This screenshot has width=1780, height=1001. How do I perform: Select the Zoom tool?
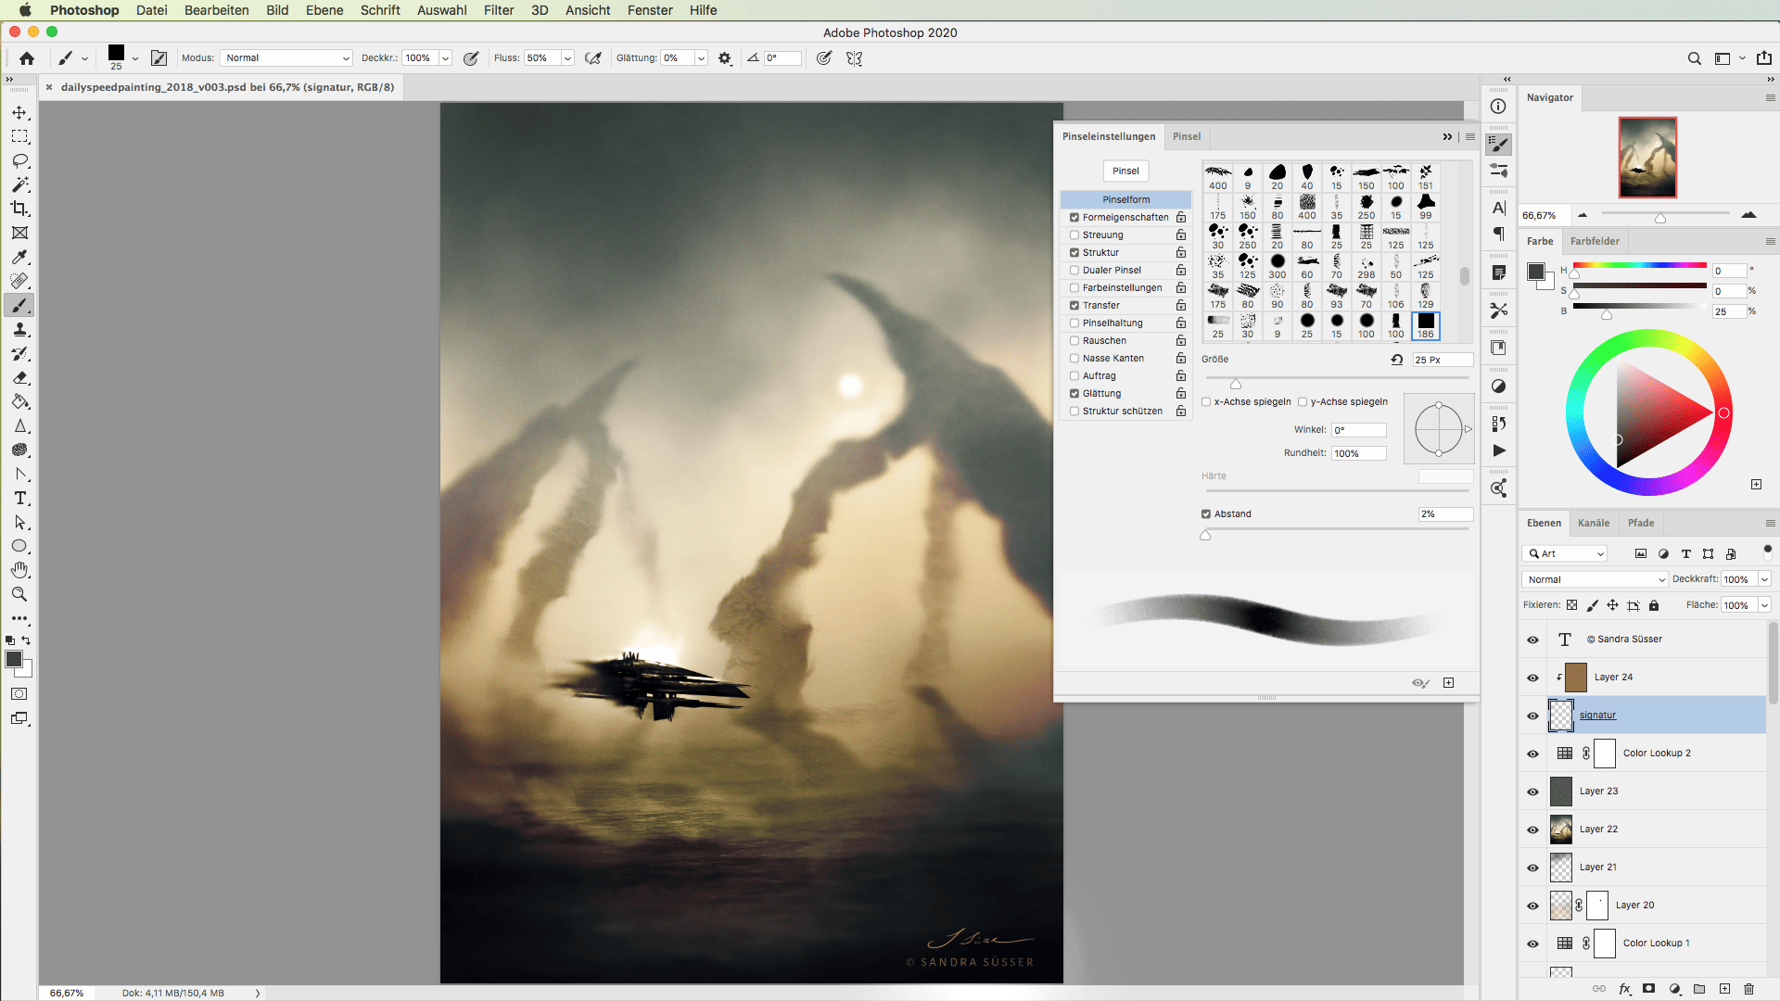[x=19, y=594]
